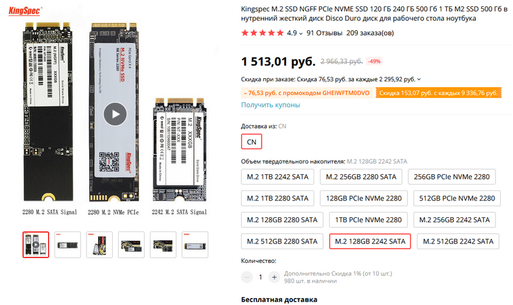Select the fourth product thumbnail
This screenshot has height=305, width=513.
131,244
